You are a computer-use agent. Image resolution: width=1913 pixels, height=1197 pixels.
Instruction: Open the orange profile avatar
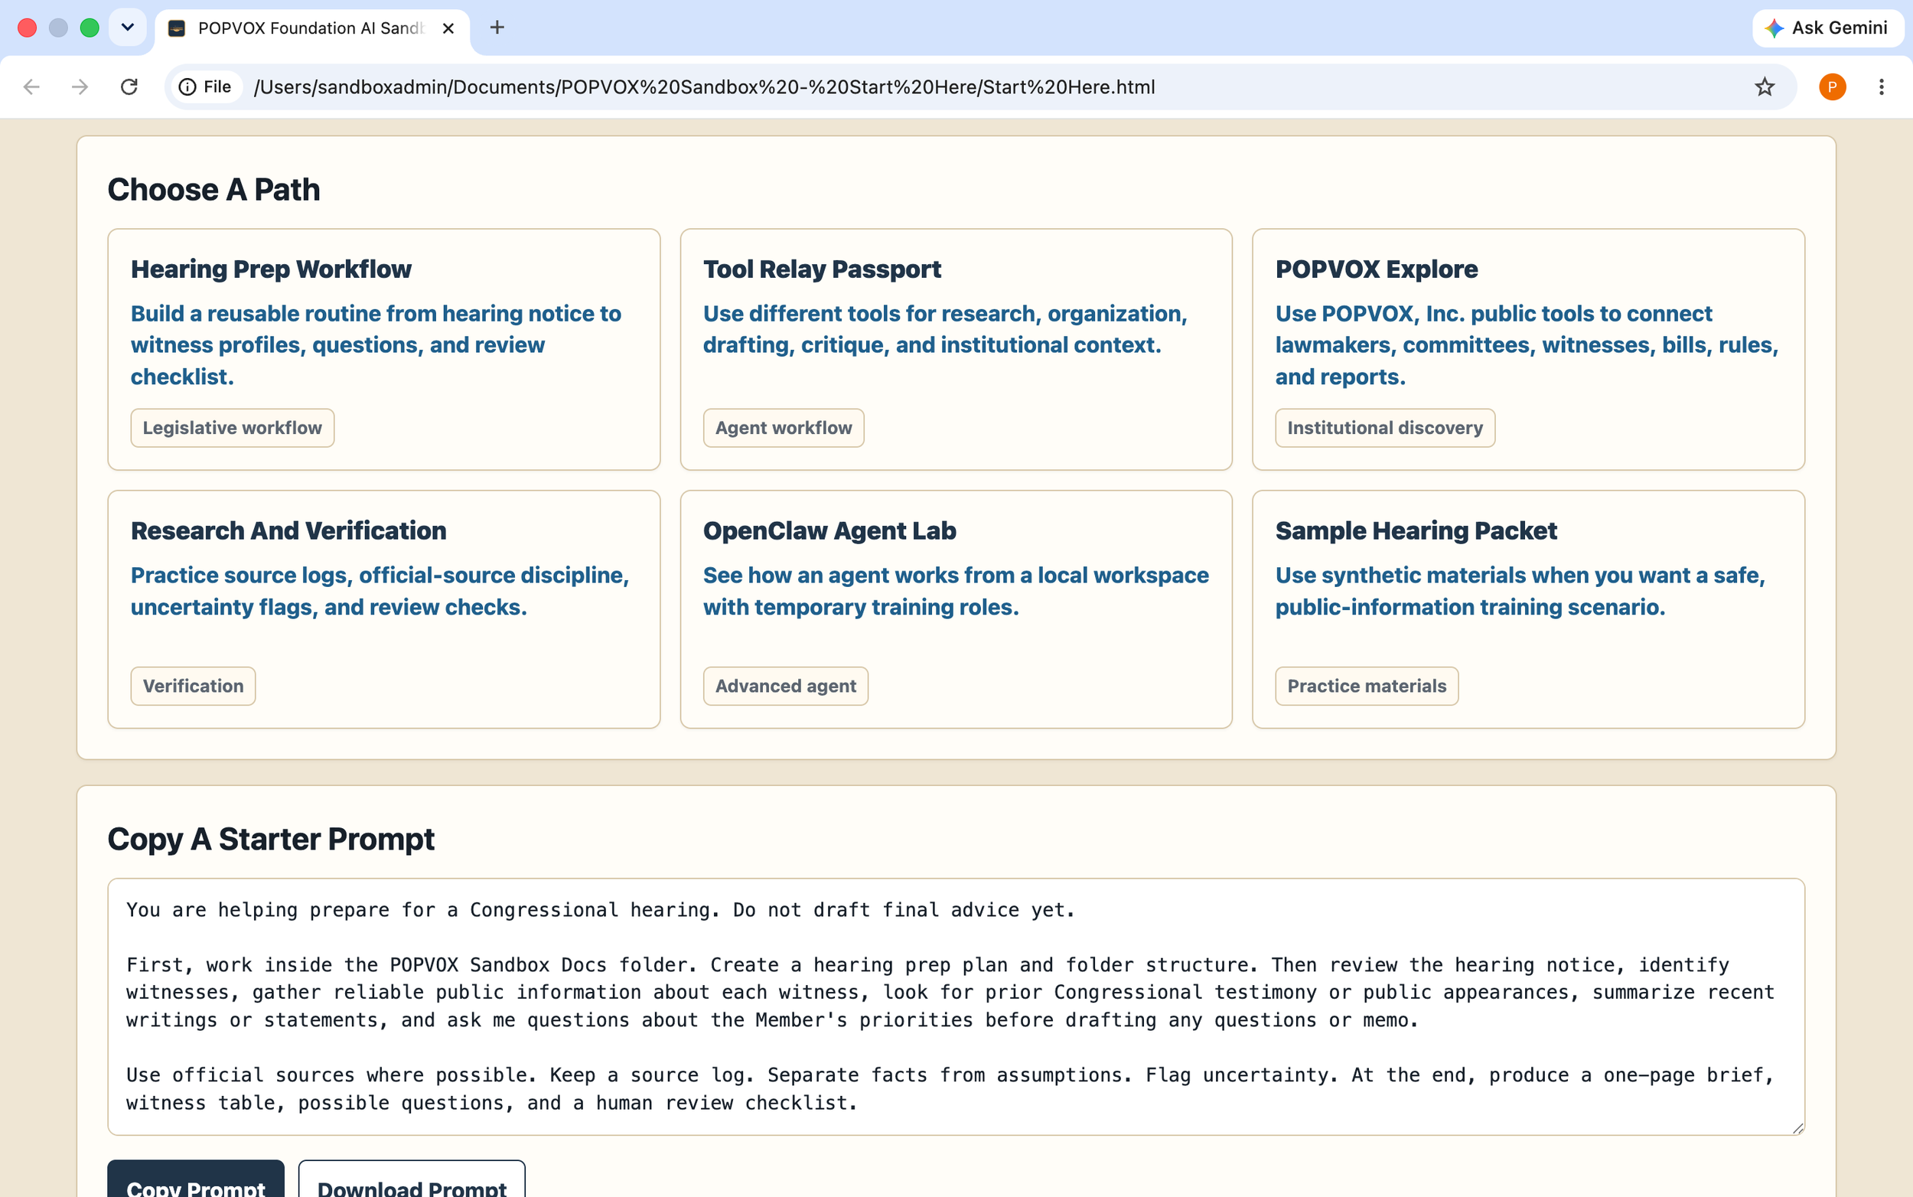coord(1832,87)
